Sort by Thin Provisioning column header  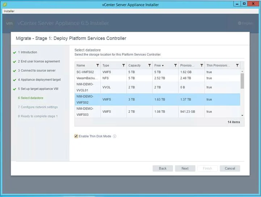[218, 65]
